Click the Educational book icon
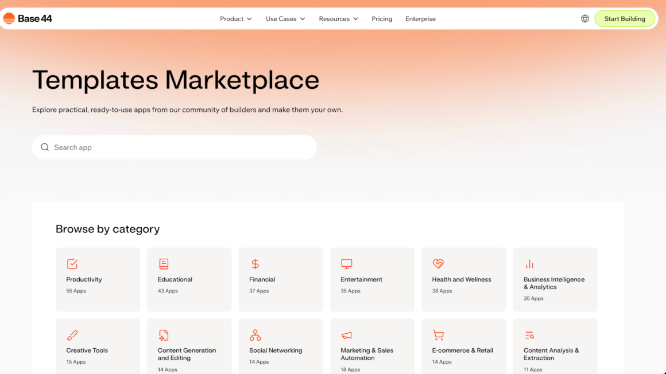This screenshot has width=666, height=374. (164, 264)
